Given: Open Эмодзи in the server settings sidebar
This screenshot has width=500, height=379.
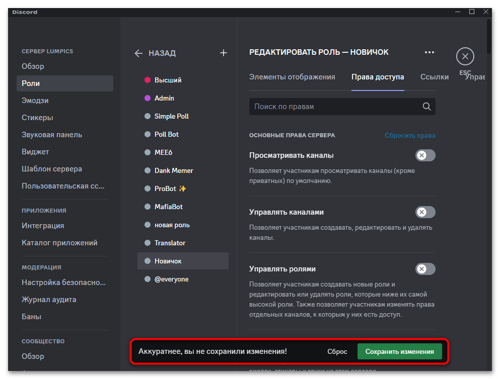Looking at the screenshot, I should (35, 101).
